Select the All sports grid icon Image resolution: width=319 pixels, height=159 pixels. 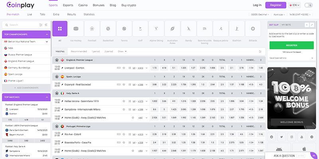point(60,29)
